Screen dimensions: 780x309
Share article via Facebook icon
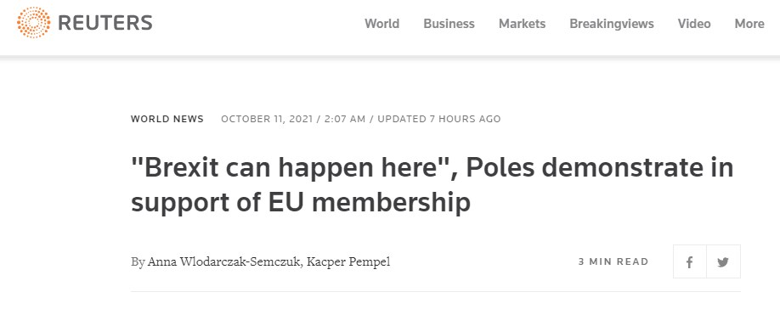tap(689, 261)
